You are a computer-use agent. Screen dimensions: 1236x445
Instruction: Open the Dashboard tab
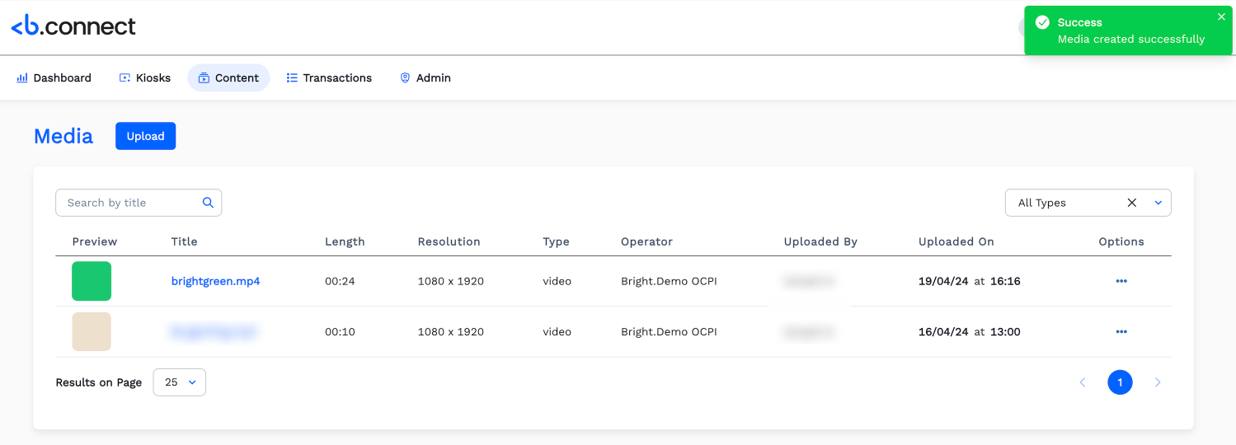pyautogui.click(x=54, y=78)
